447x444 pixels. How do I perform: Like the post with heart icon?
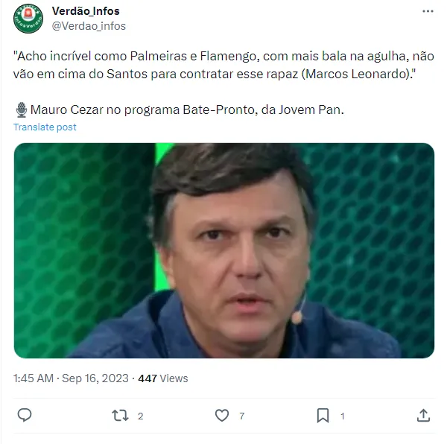222,416
